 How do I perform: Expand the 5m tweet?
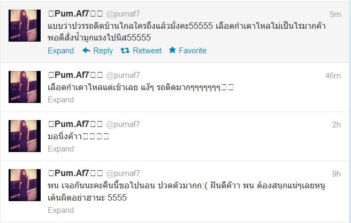(60, 51)
